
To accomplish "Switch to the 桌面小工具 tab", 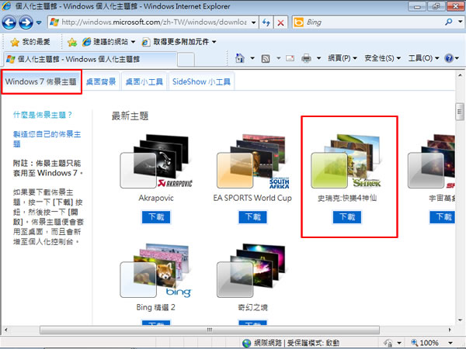I will 144,82.
